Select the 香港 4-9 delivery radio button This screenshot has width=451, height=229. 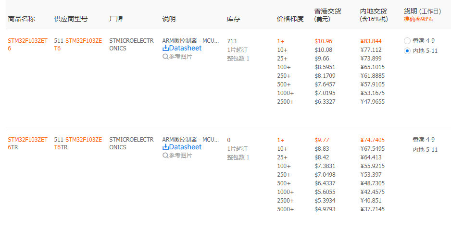(x=407, y=41)
